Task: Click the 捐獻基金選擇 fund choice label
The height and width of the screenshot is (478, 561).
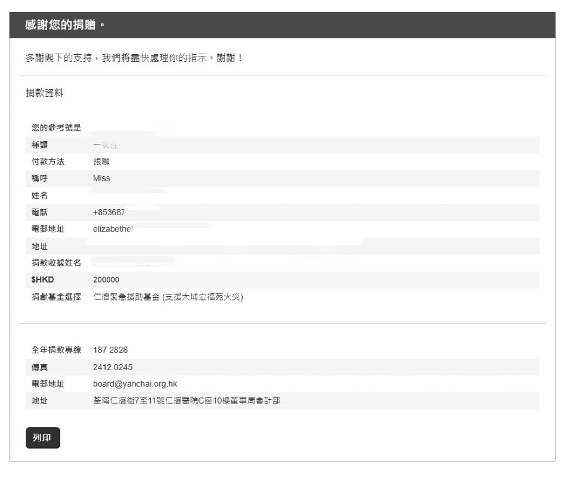Action: point(56,297)
